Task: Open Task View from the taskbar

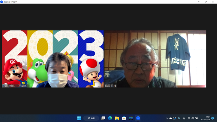Action: [x=103, y=118]
